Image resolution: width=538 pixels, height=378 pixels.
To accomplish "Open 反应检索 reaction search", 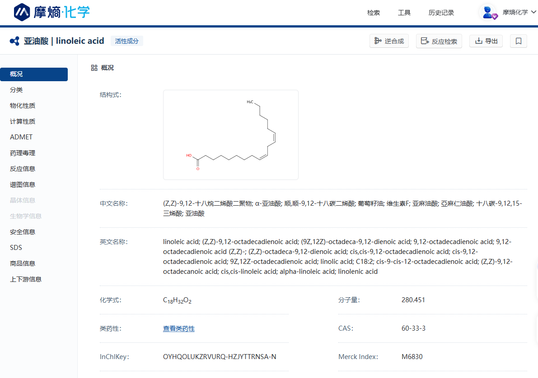I will point(439,41).
